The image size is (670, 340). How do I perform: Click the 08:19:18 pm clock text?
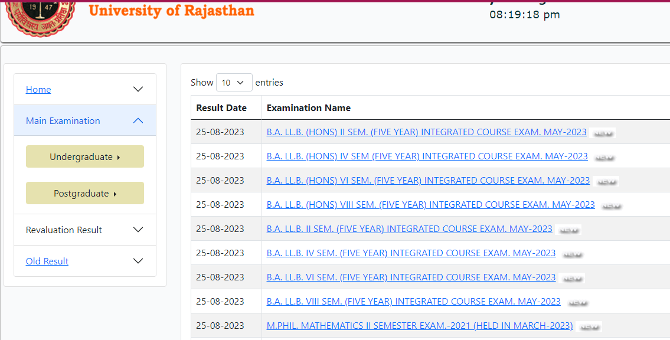pos(525,15)
